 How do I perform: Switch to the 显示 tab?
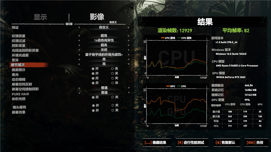40,17
